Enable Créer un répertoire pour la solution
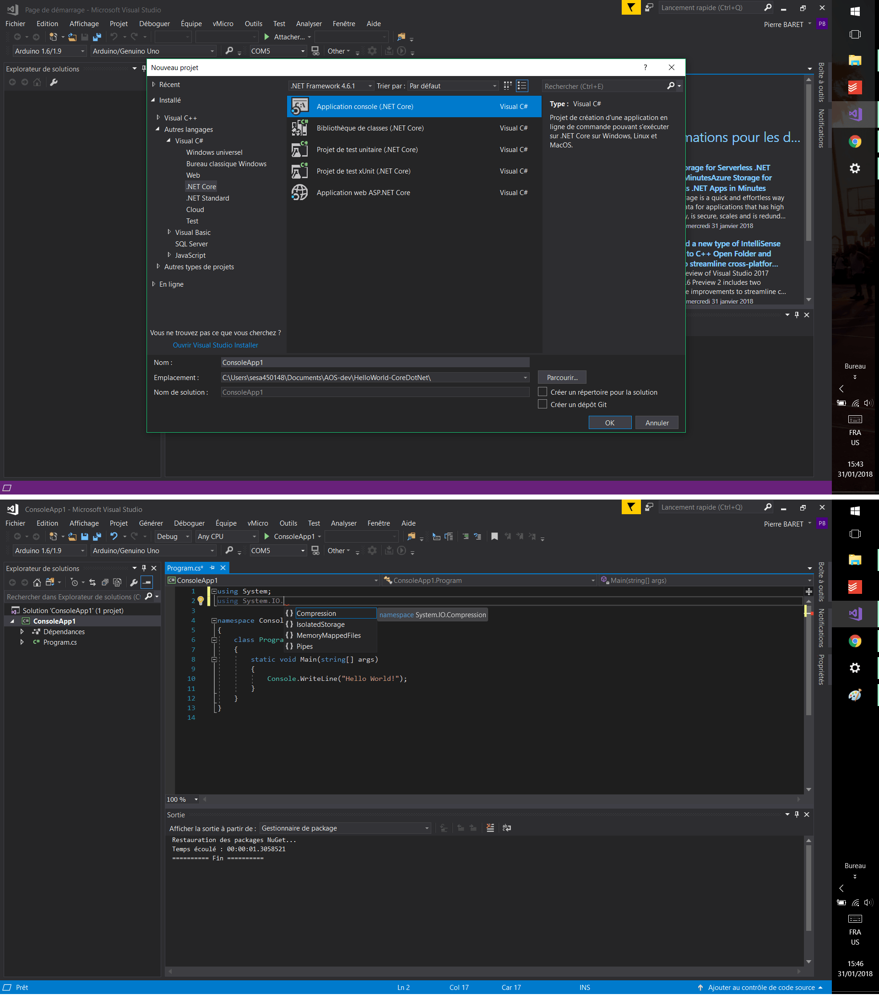The image size is (879, 1000). [x=543, y=392]
